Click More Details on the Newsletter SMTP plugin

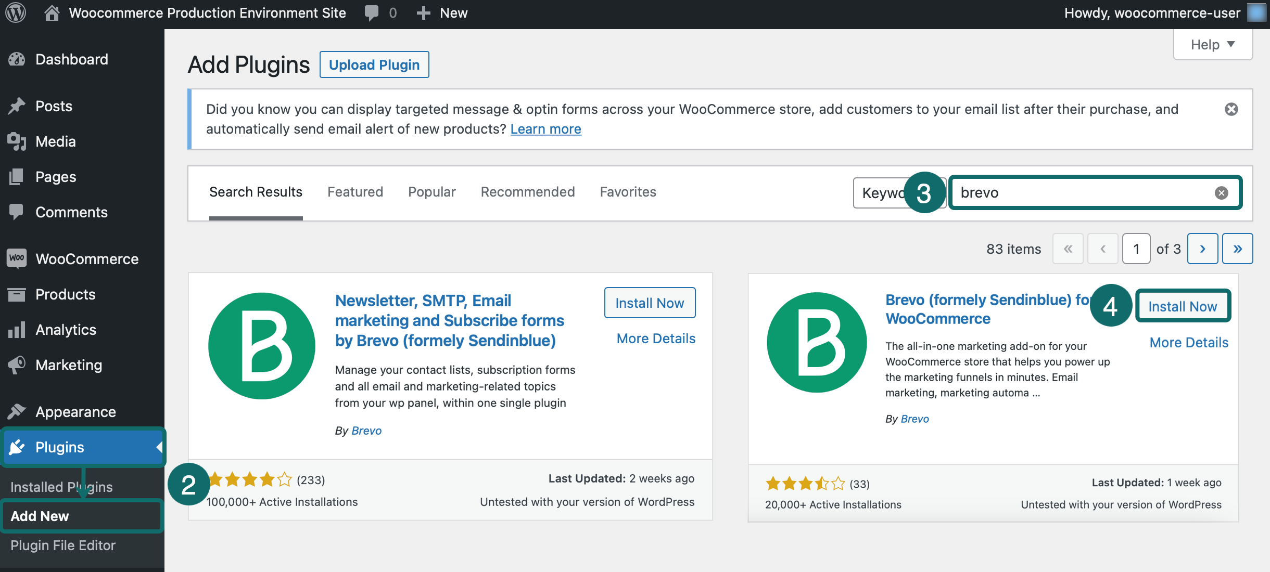click(x=655, y=338)
